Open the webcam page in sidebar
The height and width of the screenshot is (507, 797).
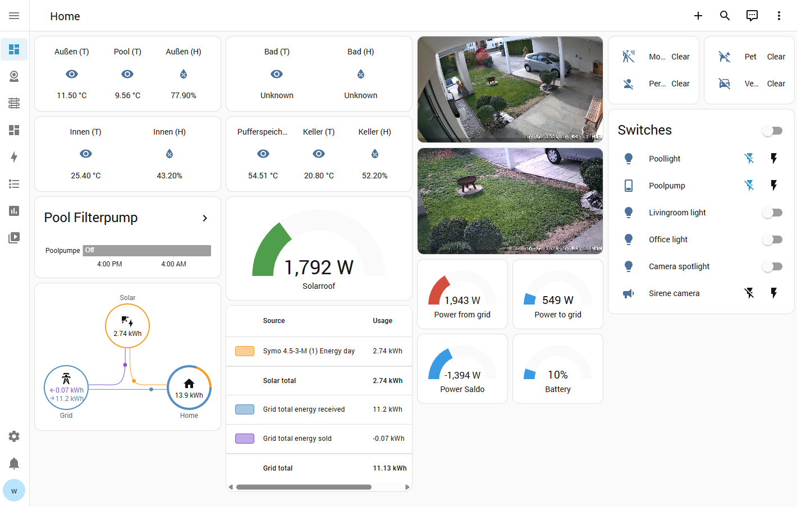(x=14, y=76)
